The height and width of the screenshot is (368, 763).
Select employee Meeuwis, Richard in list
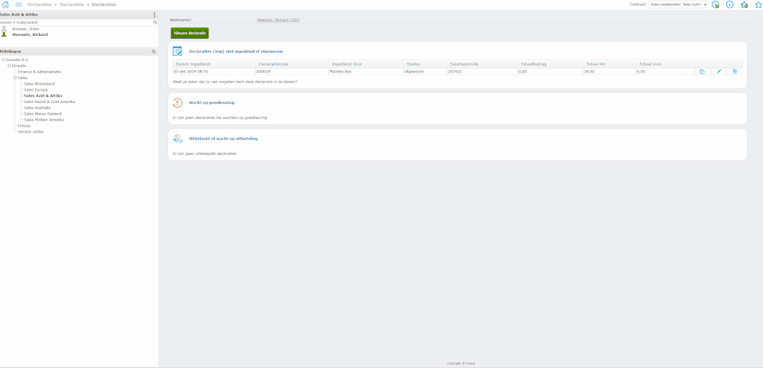click(30, 34)
